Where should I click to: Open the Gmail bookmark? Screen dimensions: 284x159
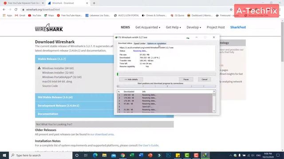[20, 15]
